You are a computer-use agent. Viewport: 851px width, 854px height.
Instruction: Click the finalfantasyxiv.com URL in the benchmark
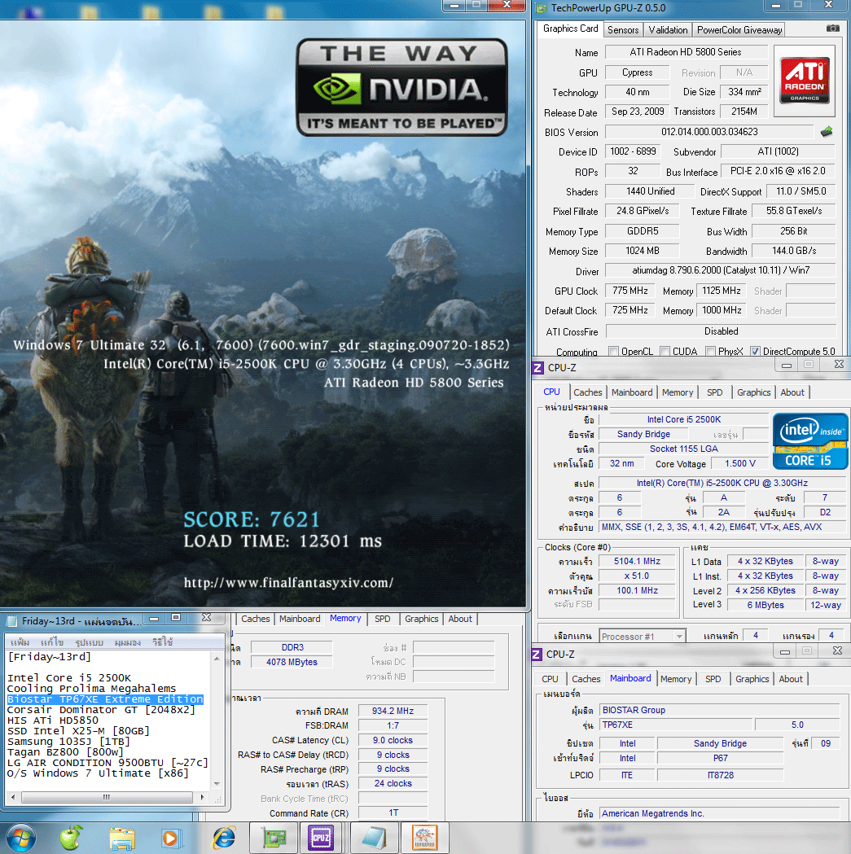click(289, 583)
